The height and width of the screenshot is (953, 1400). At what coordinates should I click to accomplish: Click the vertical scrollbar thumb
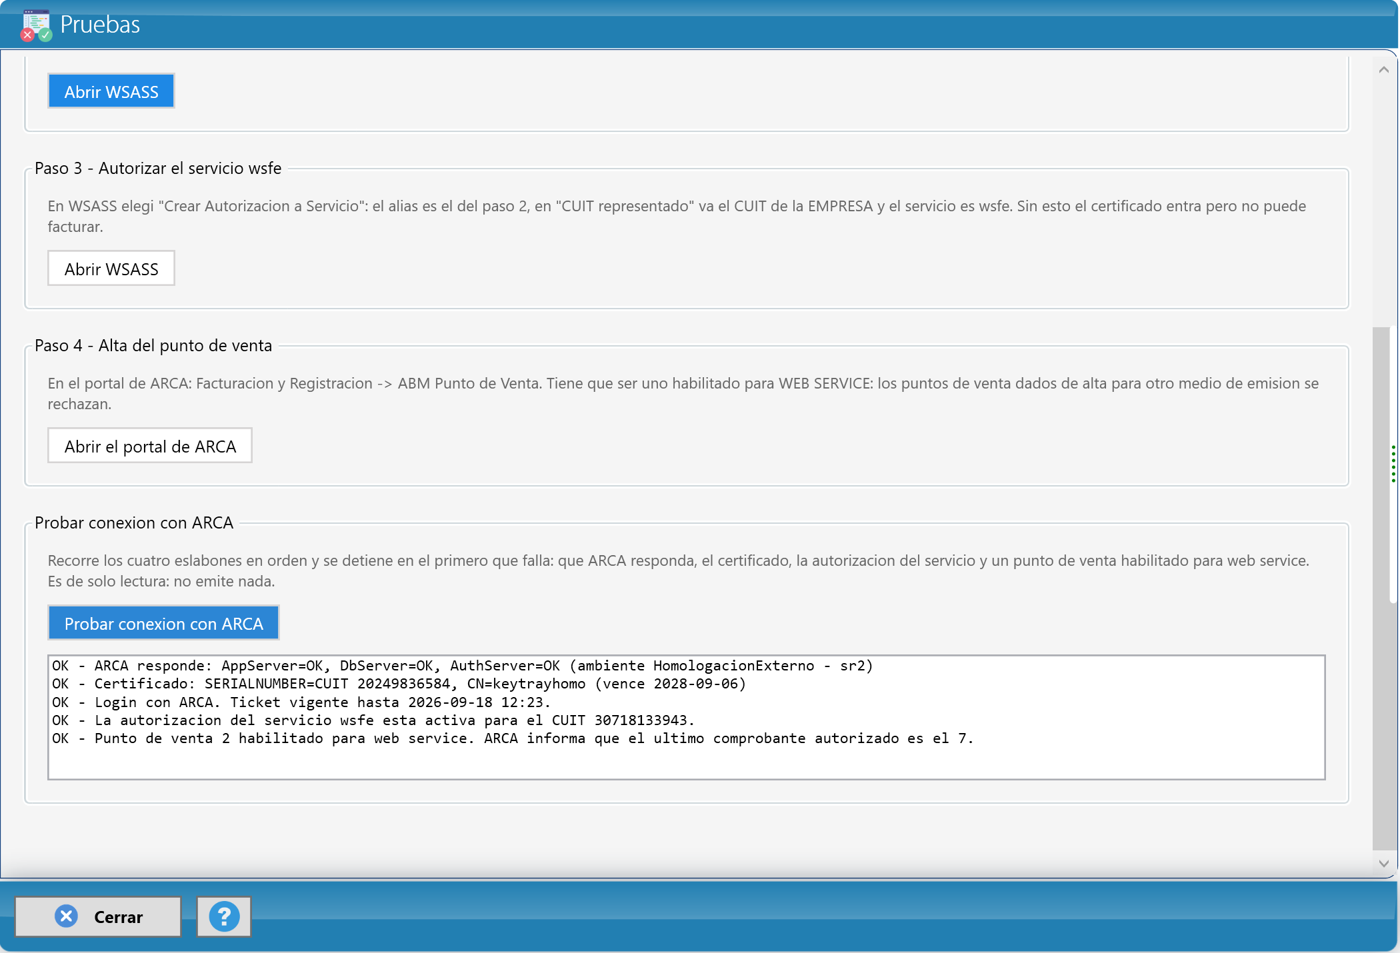1381,588
